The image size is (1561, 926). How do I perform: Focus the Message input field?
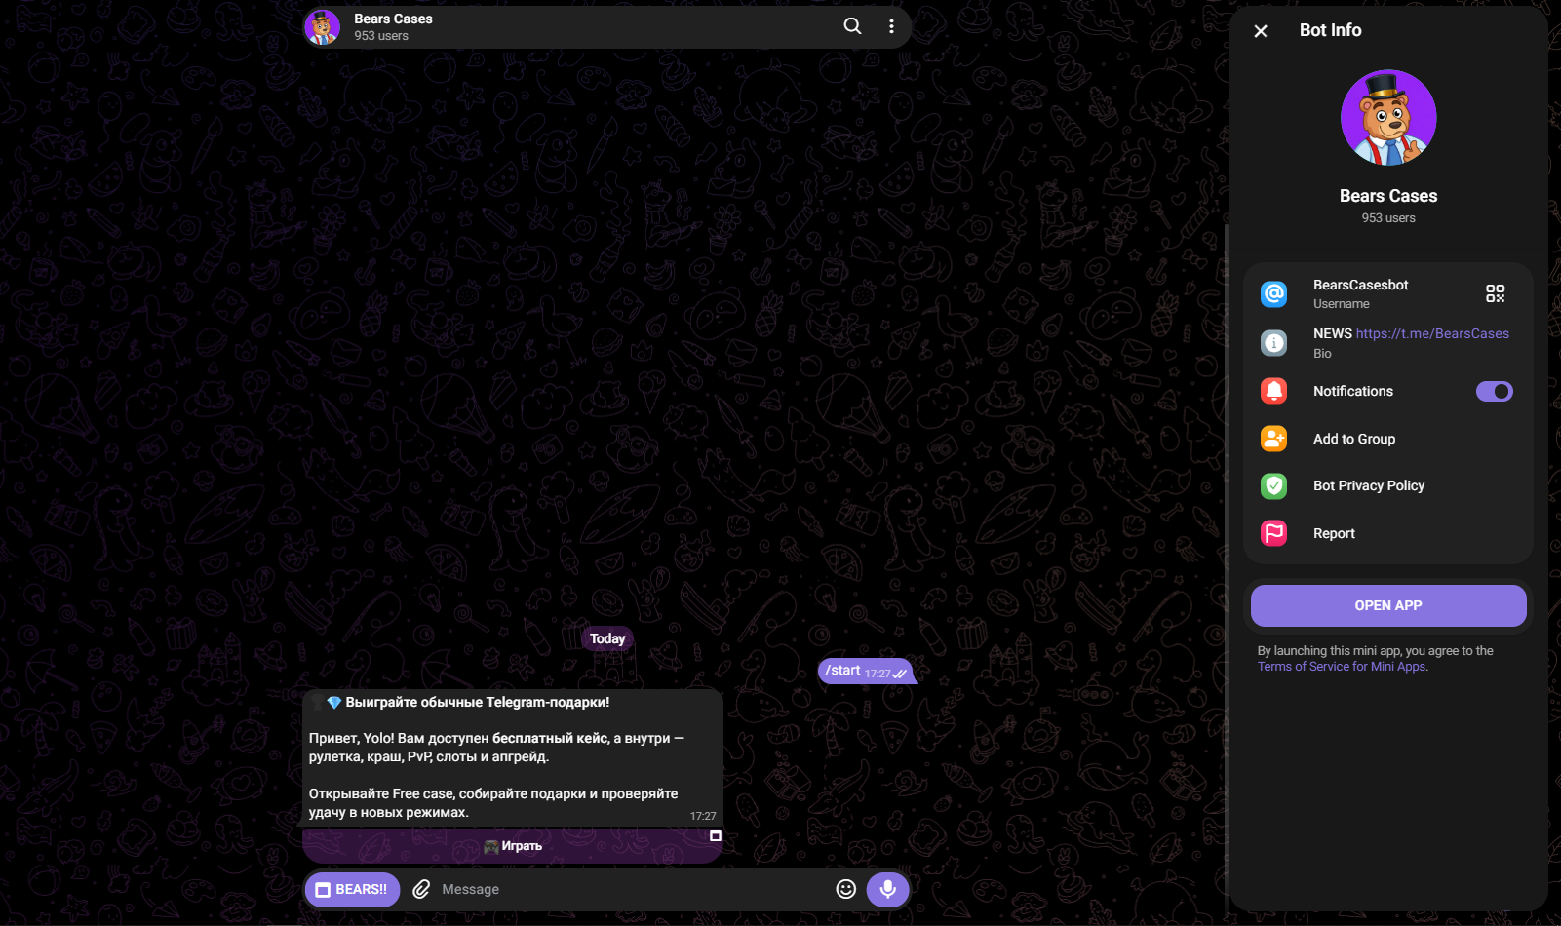(632, 889)
